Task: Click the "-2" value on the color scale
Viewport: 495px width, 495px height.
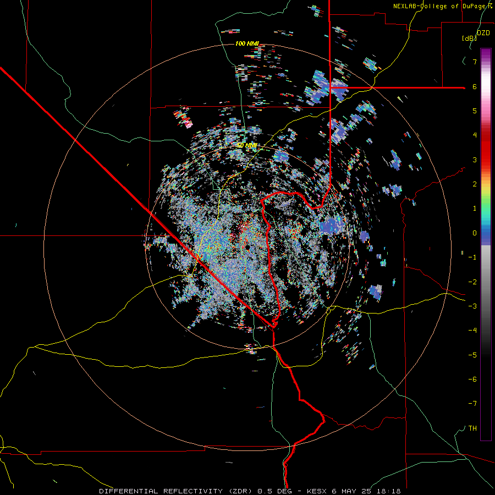Action: [472, 282]
